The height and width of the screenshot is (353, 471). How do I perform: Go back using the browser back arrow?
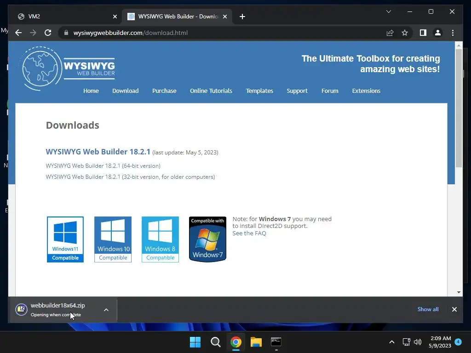pyautogui.click(x=18, y=33)
